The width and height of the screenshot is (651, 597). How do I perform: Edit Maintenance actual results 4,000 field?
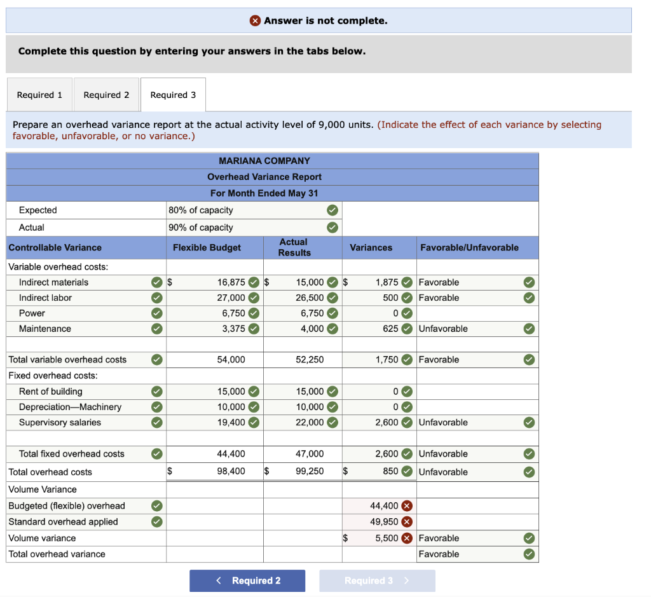pyautogui.click(x=303, y=329)
